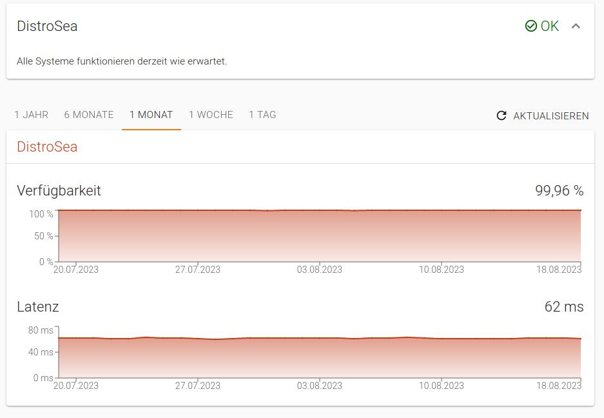
Task: Click 100 % axis label on availability chart
Action: pyautogui.click(x=41, y=214)
